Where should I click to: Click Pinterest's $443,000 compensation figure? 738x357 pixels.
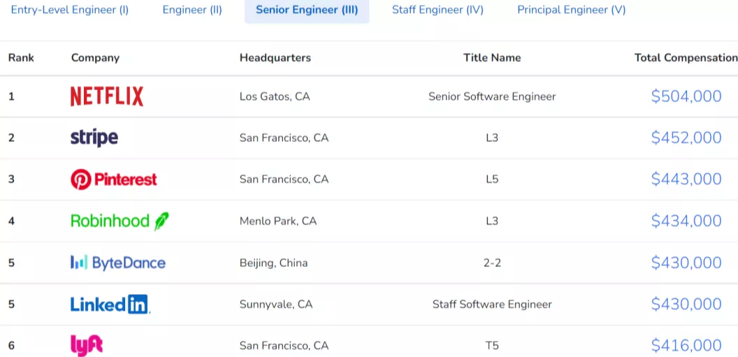686,180
